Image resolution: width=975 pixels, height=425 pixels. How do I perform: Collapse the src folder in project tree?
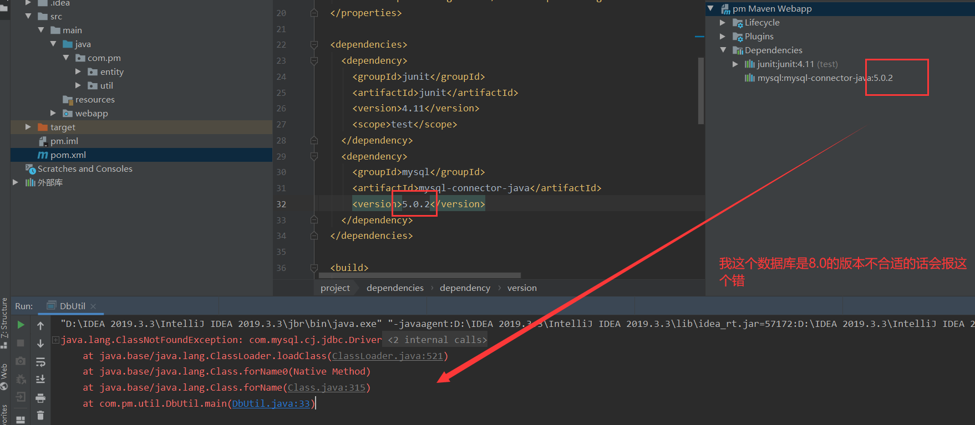(28, 16)
